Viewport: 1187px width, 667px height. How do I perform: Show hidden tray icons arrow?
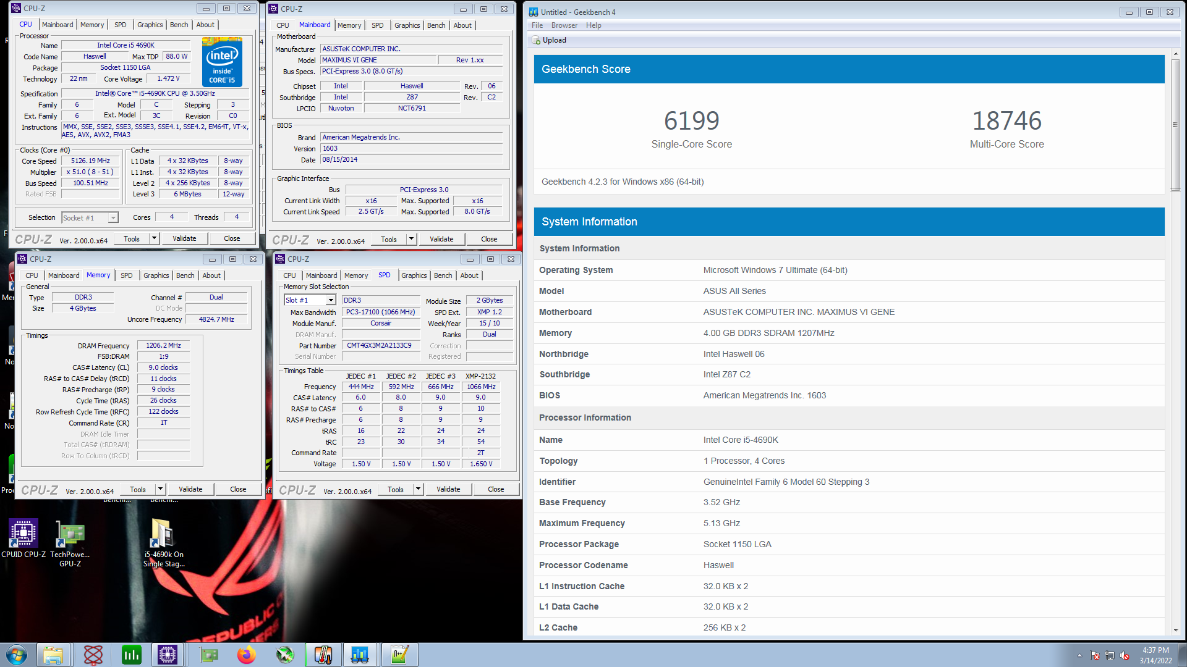pyautogui.click(x=1079, y=655)
